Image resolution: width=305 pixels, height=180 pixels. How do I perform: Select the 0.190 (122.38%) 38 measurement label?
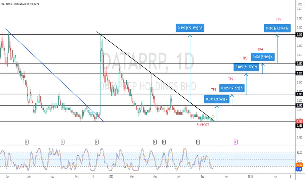[x=190, y=28]
